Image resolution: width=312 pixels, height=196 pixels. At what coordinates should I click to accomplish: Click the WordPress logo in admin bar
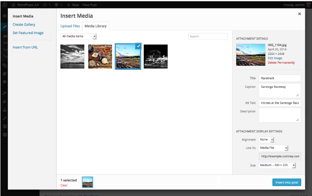click(5, 5)
